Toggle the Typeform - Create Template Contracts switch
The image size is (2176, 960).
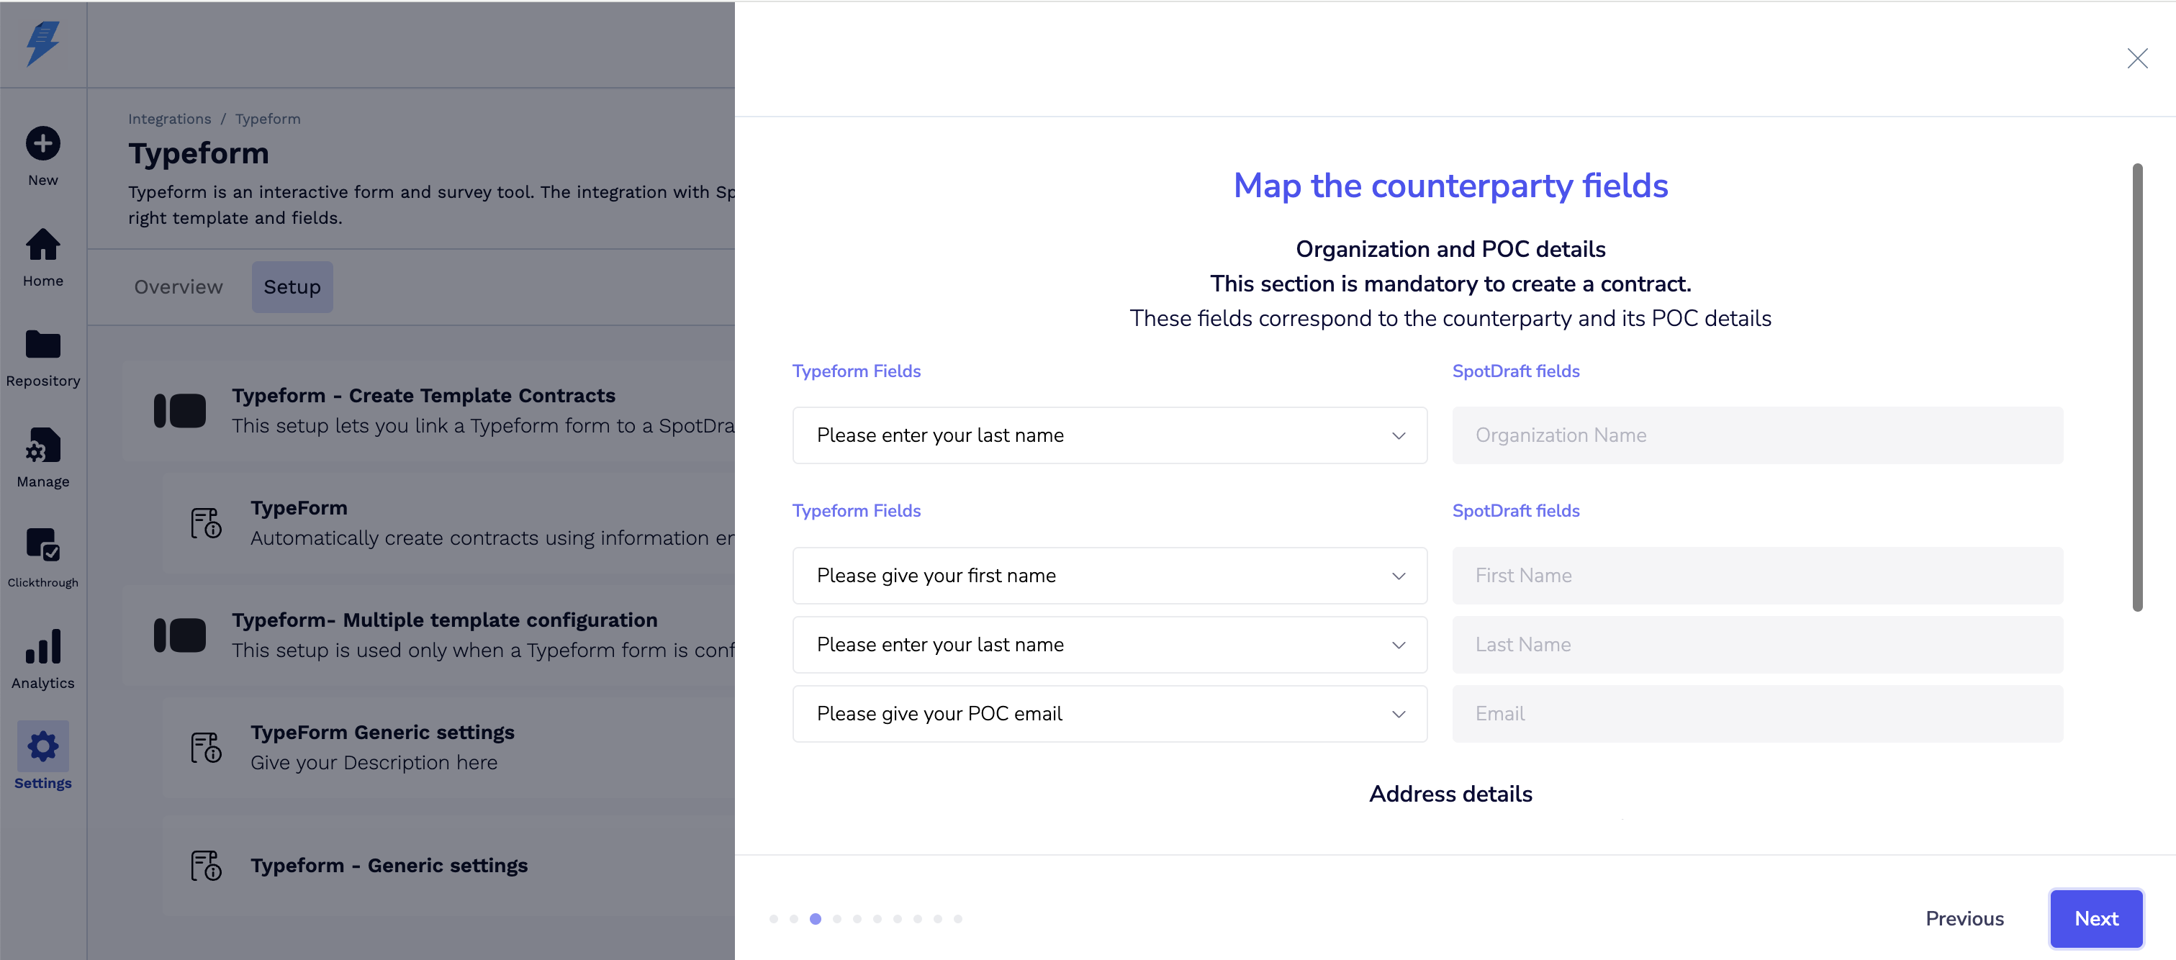[180, 411]
